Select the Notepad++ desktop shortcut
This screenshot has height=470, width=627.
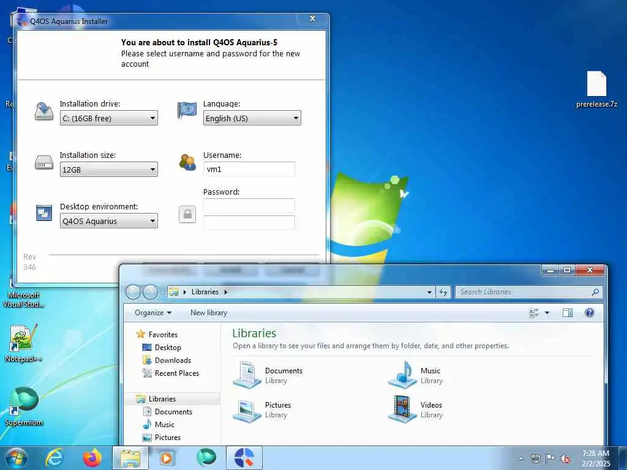[x=23, y=343]
